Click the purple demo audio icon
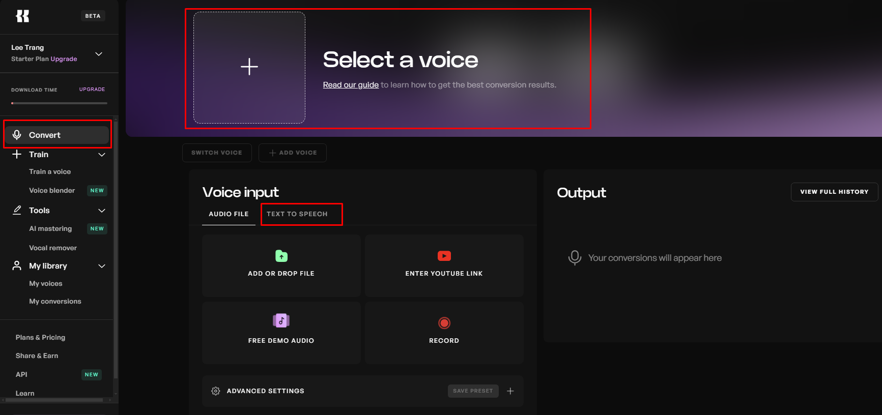This screenshot has height=415, width=882. pos(281,321)
